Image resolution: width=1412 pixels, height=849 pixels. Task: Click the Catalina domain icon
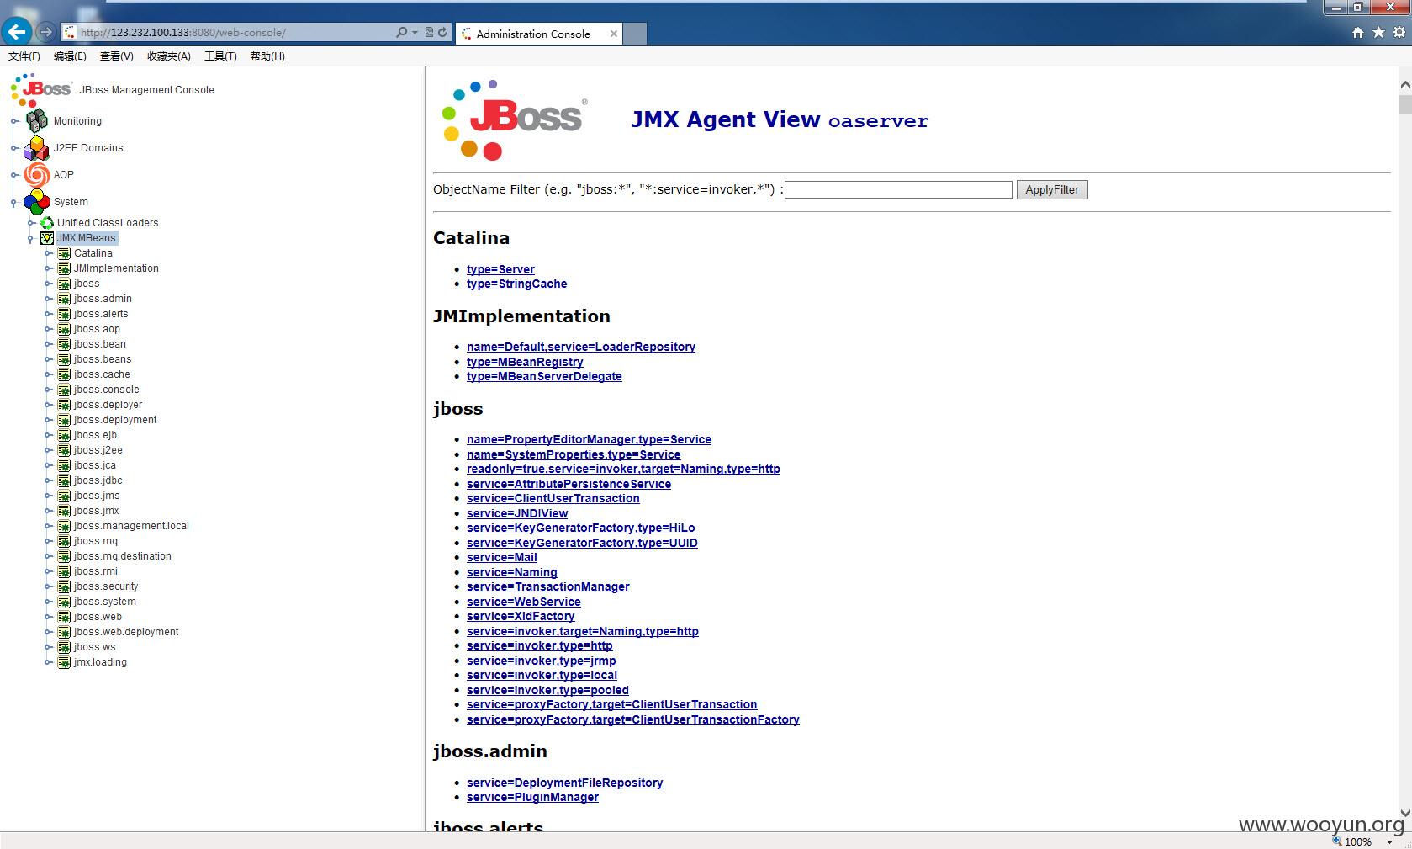[x=64, y=253]
